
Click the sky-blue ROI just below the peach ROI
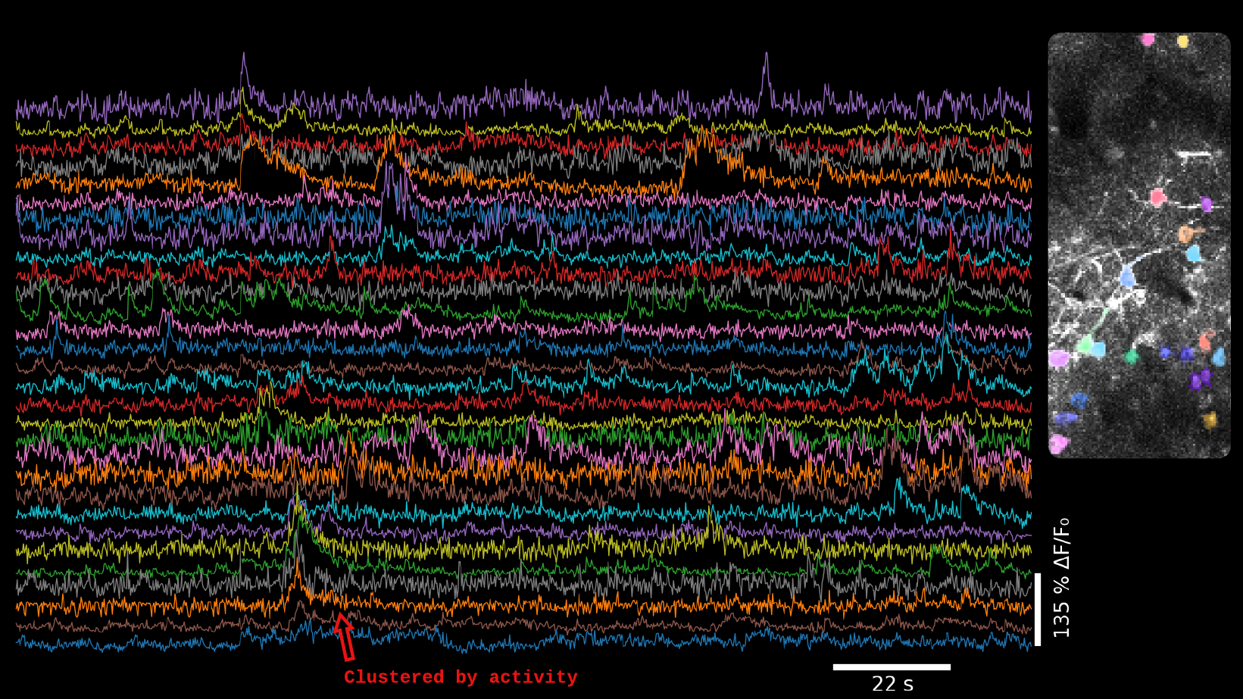click(1194, 254)
